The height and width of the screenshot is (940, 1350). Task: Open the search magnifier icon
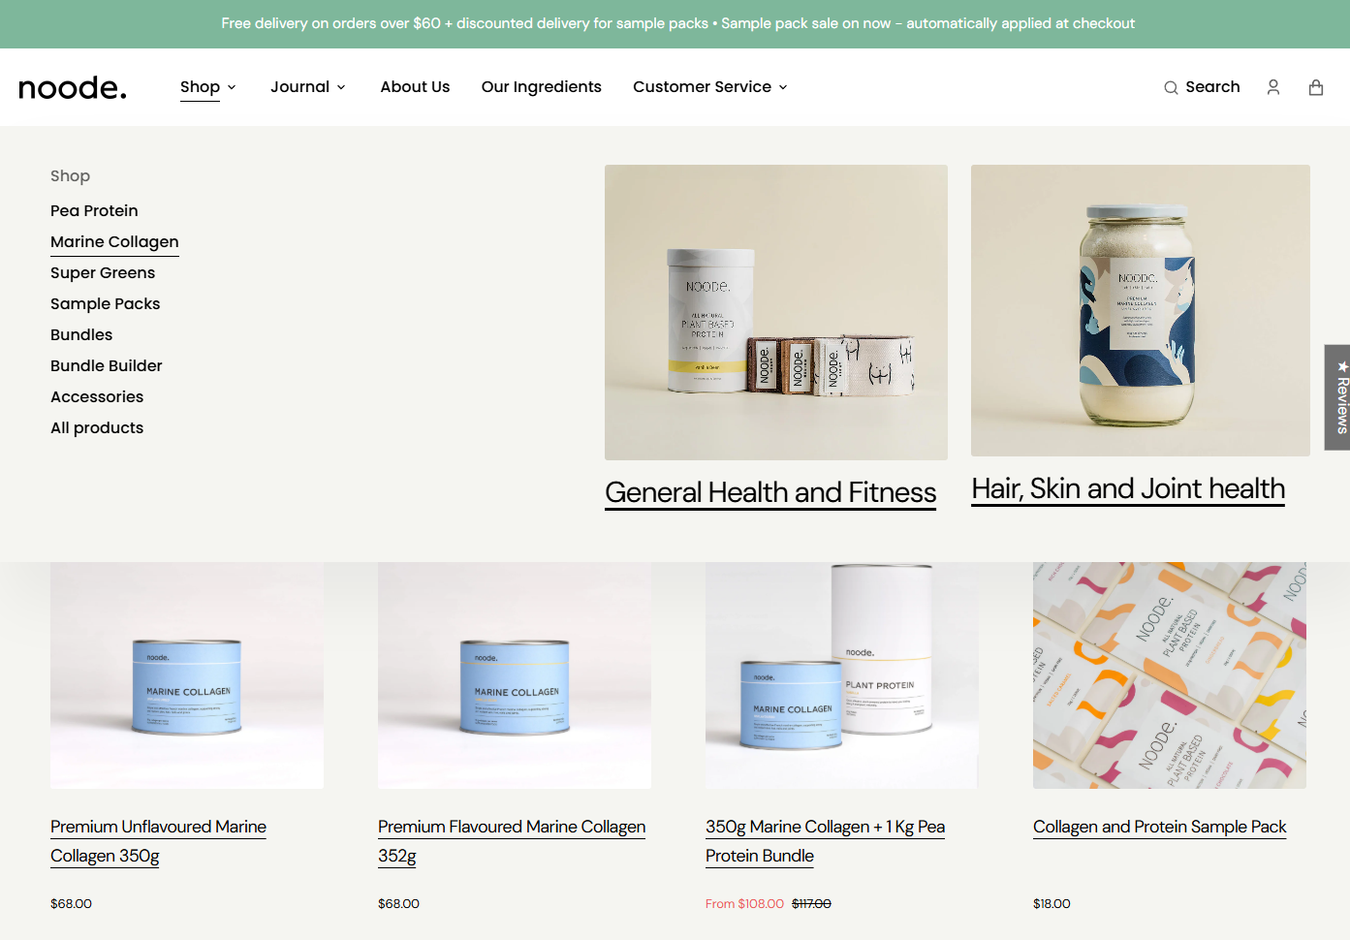[x=1171, y=88]
